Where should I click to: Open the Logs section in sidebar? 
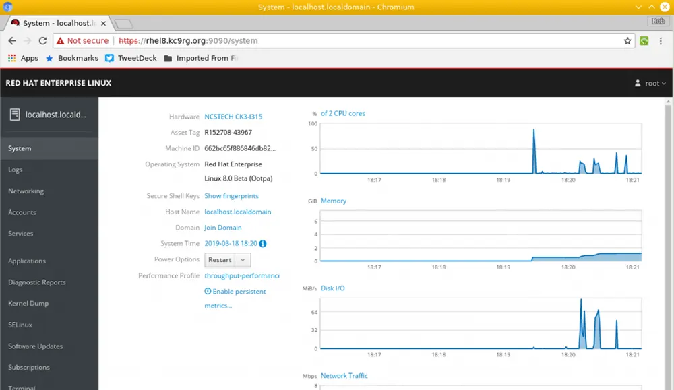click(x=16, y=170)
